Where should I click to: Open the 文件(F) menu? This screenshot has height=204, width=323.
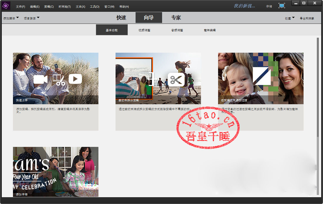[x=20, y=6]
